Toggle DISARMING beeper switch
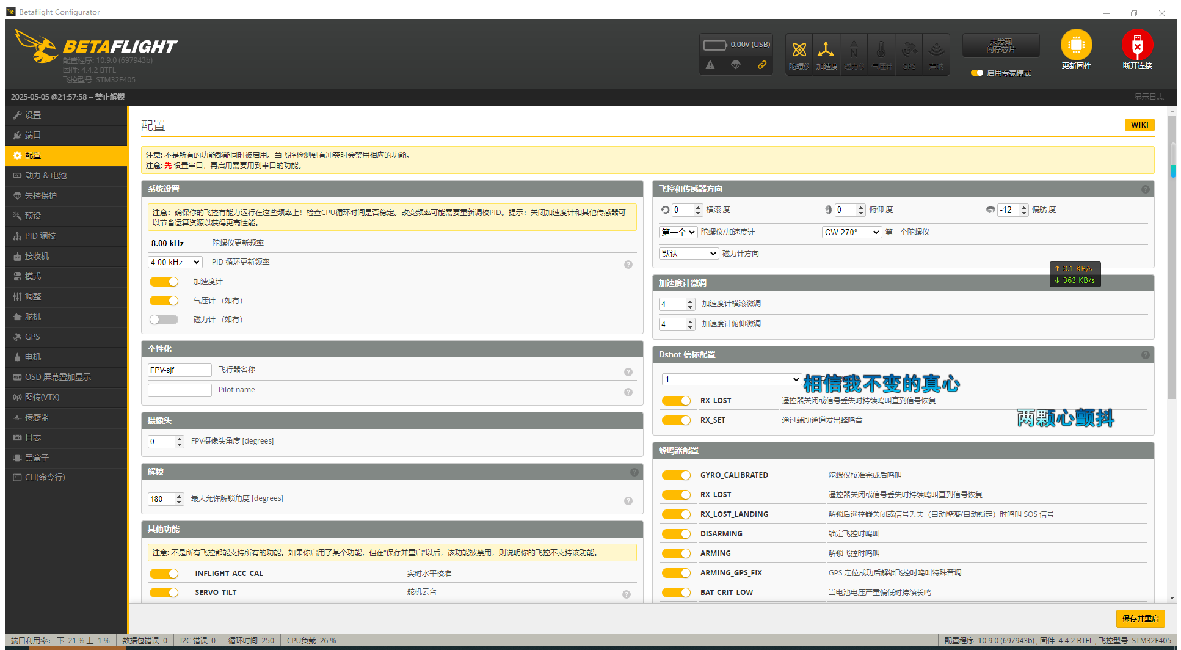Screen dimensions: 1181x650 (676, 534)
